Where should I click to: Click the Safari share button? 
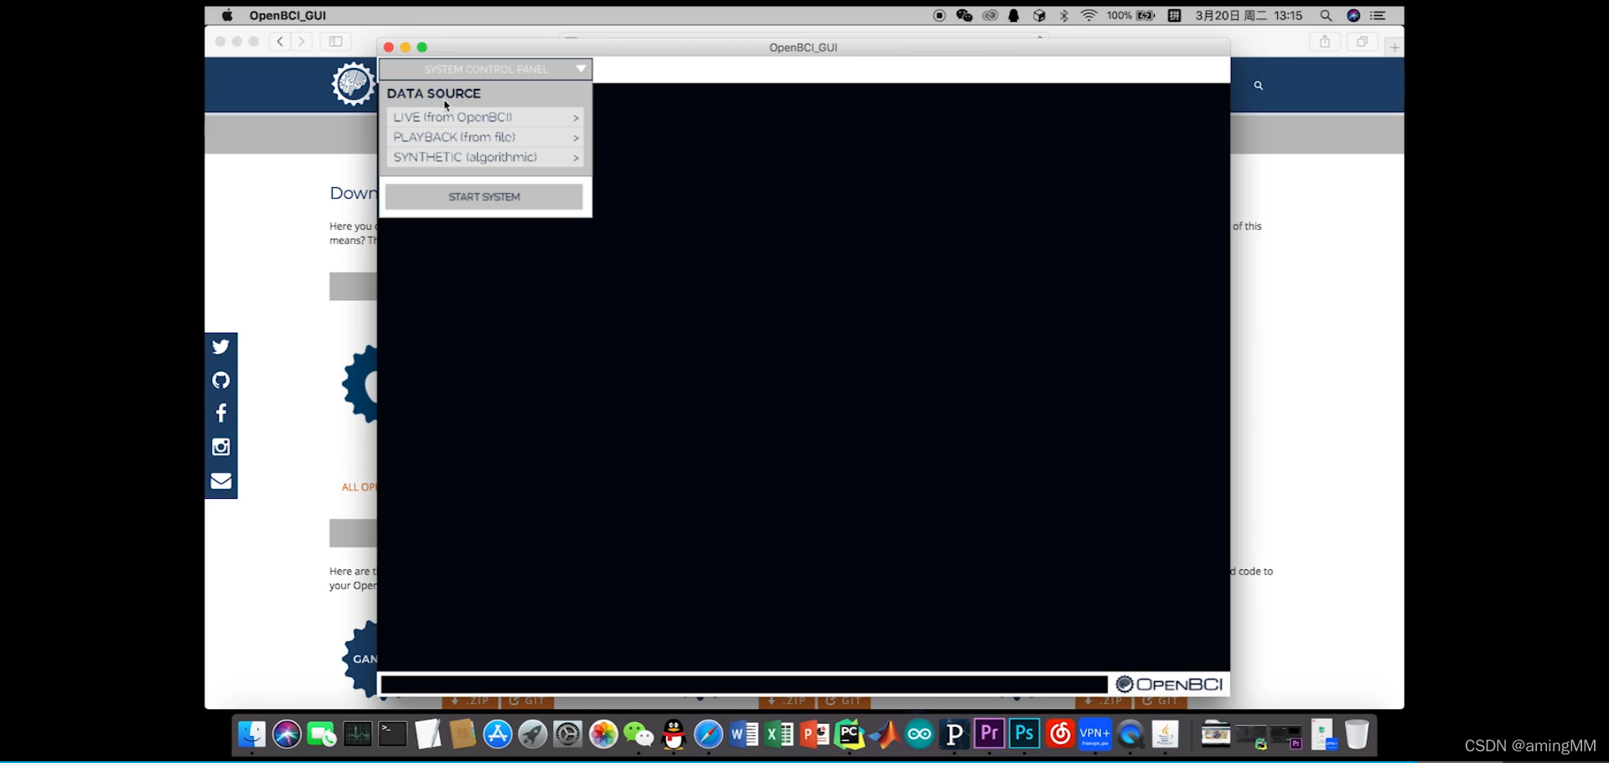[1325, 42]
